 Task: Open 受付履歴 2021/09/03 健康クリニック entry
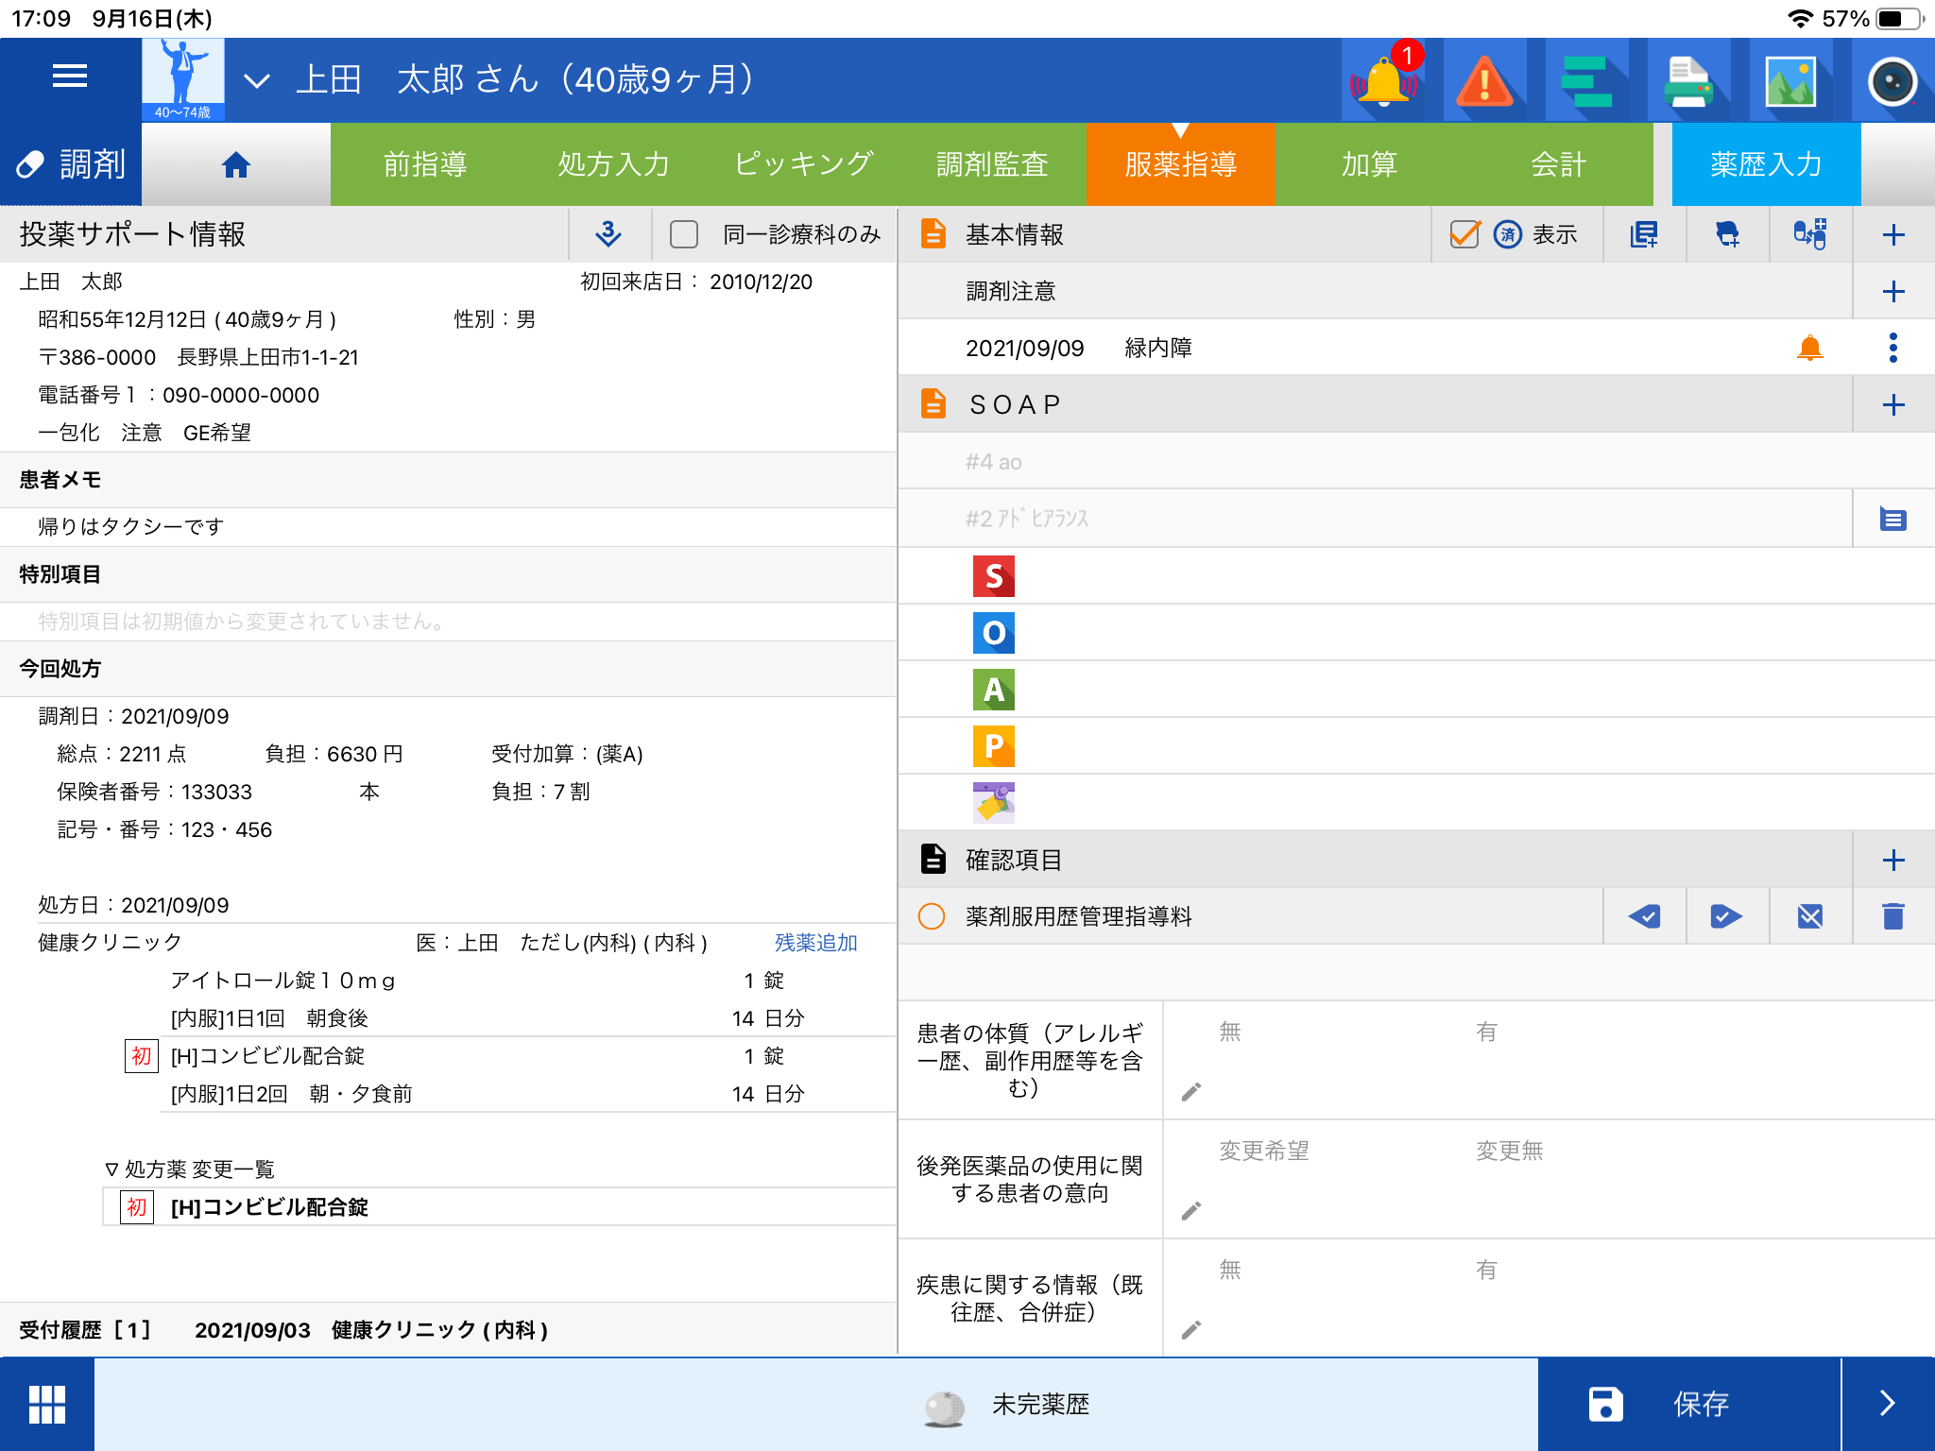pyautogui.click(x=448, y=1330)
